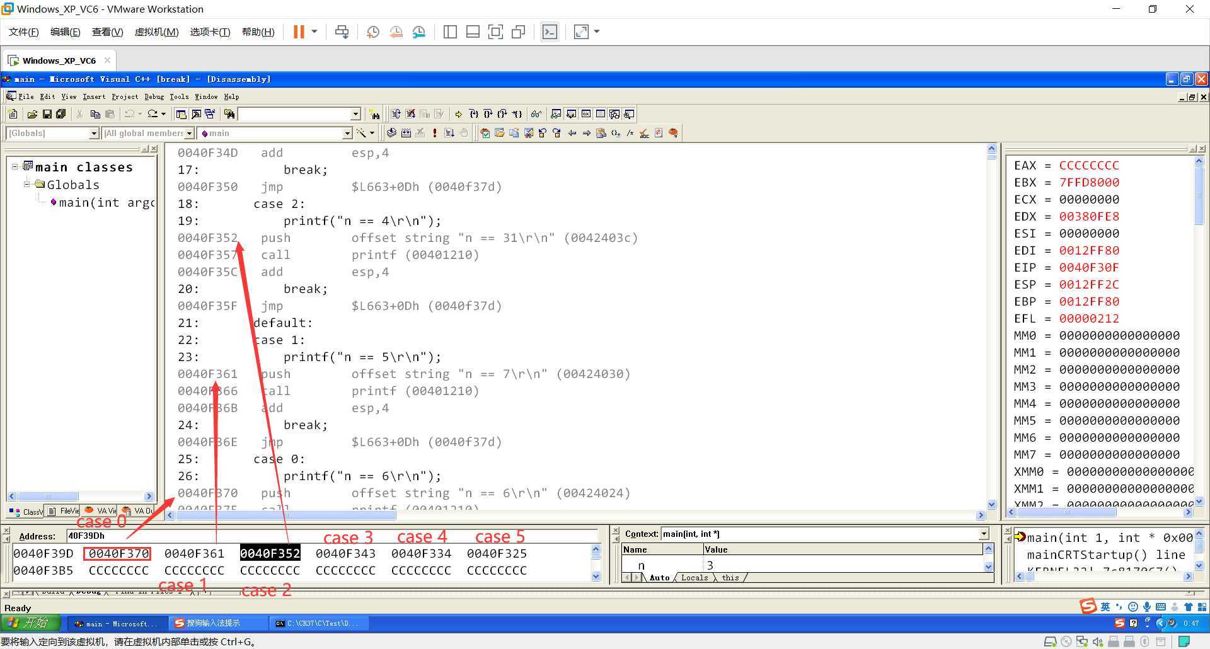Viewport: 1210px width, 649px height.
Task: Click memory value 0040F343
Action: point(345,553)
